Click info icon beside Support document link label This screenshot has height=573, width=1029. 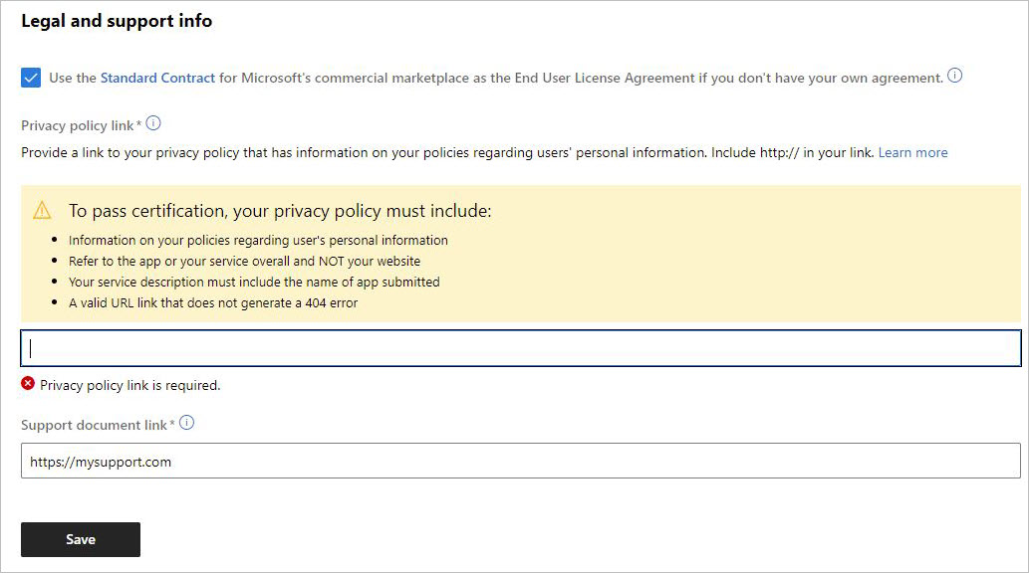(x=187, y=423)
